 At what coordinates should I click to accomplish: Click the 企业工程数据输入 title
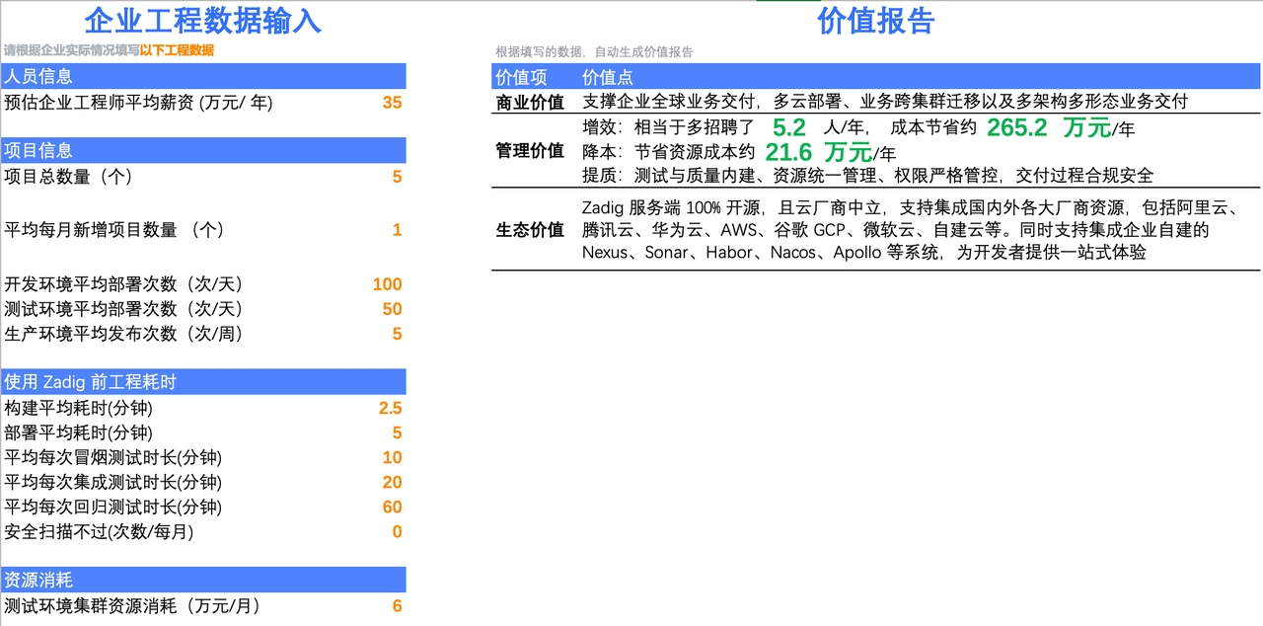tap(202, 21)
